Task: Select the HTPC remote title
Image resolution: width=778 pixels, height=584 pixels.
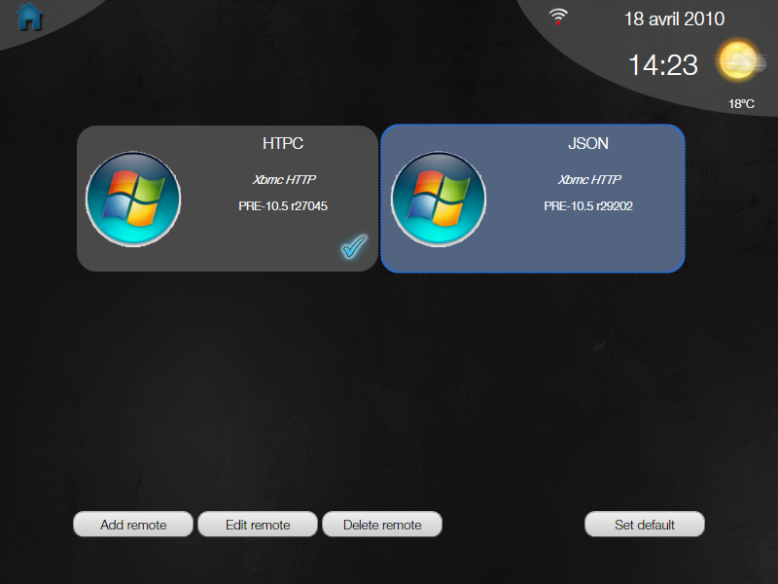Action: pos(283,143)
